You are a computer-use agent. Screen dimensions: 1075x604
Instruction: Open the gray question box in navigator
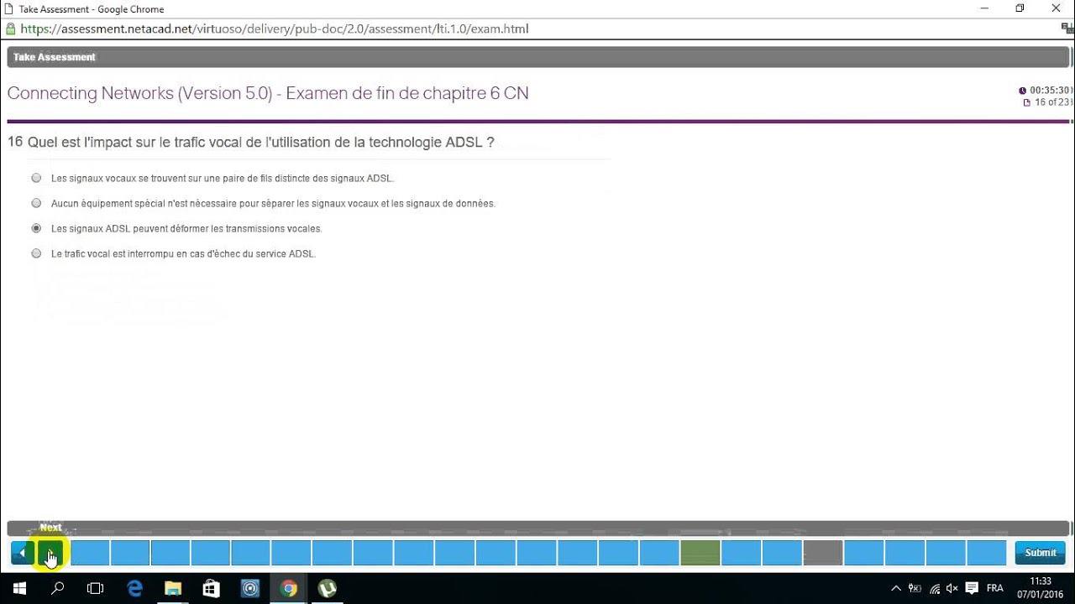(823, 553)
